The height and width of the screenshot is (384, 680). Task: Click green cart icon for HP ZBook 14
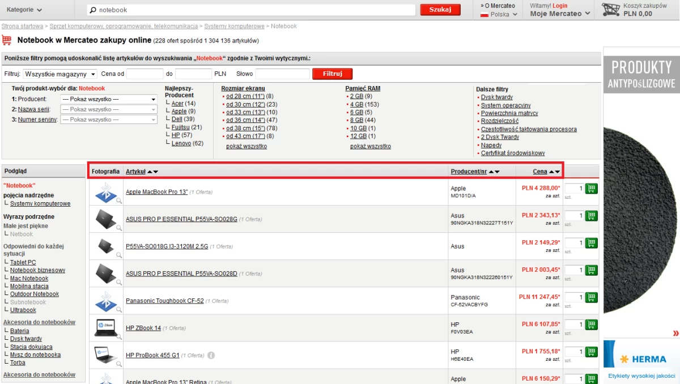591,325
